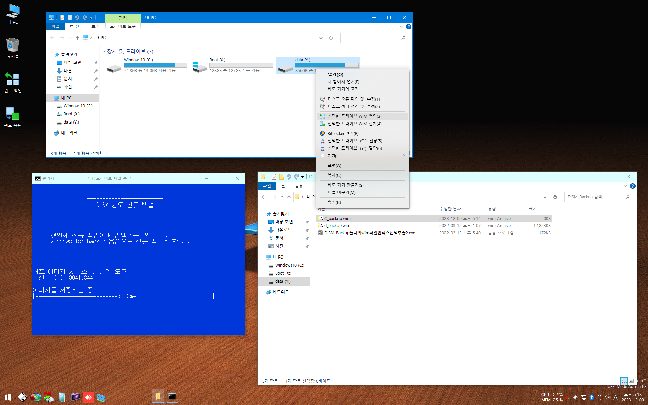Choose 선택한 드라이브 WIM 설치(4)
This screenshot has width=648, height=405.
(362, 124)
